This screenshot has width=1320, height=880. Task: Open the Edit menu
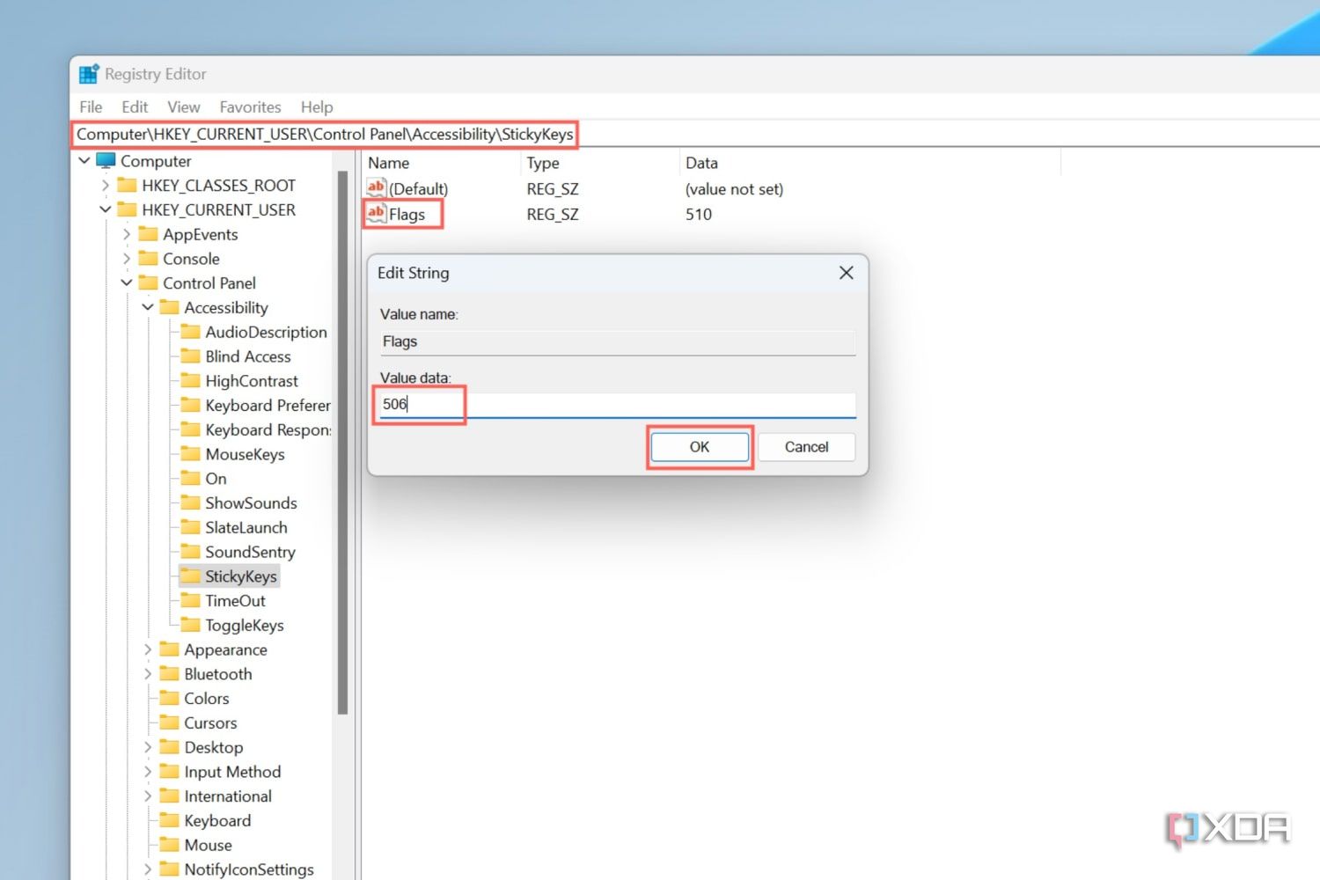point(134,106)
